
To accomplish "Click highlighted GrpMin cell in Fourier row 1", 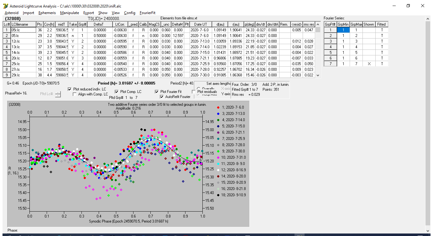I will 343,30.
